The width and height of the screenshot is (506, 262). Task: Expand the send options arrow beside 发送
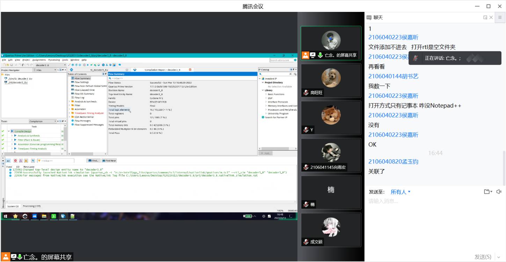[499, 257]
